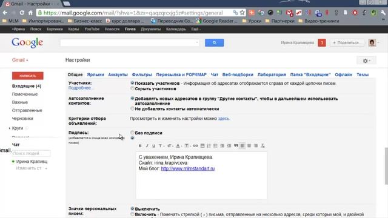Open the Видео-тренинги bookmarks folder
This screenshot has width=388, height=218.
pos(319,21)
